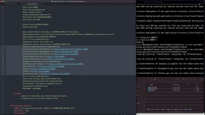
Task: Click the -Dauthentication.protection.enabled=false line
Action: (x=42, y=81)
